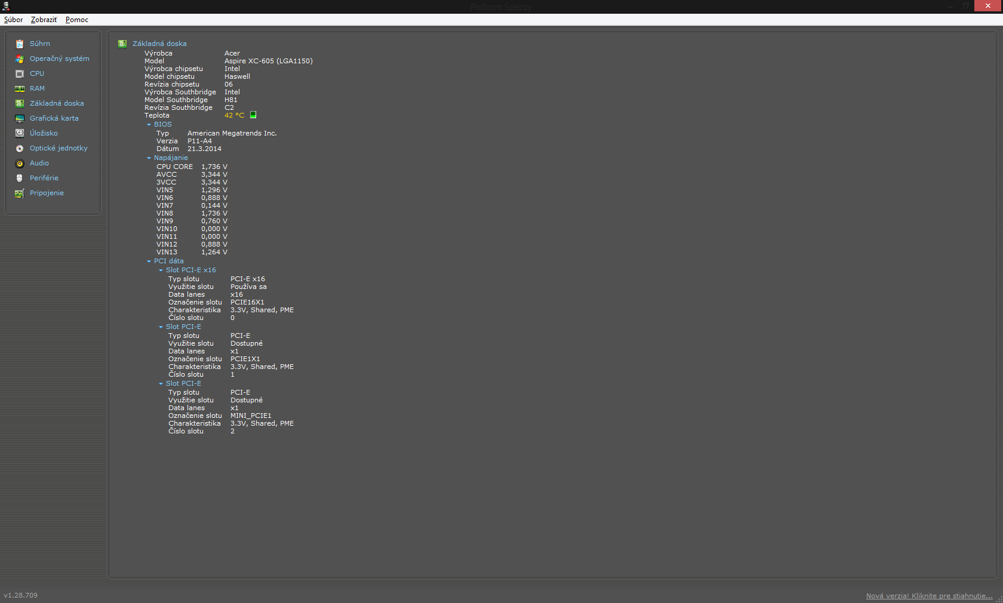Open the Audio section label
The height and width of the screenshot is (603, 1003).
[39, 163]
